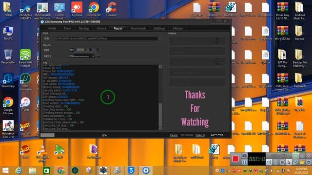Open the backup folder icon

click(x=299, y=33)
